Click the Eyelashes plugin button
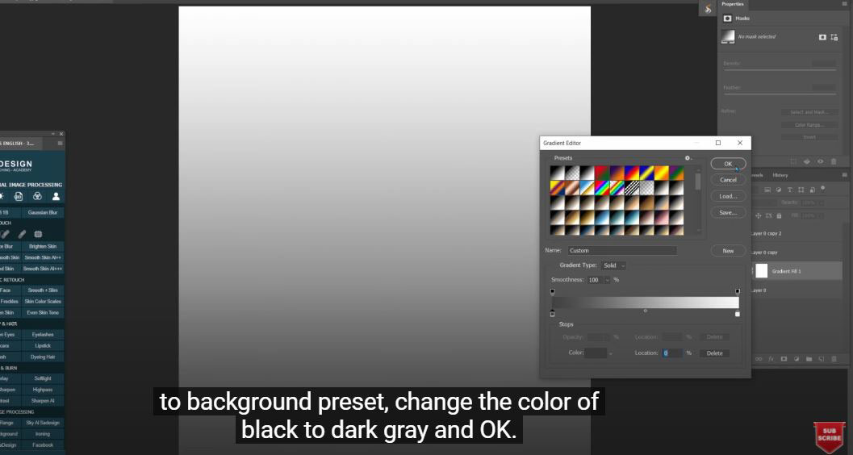The image size is (853, 455). point(43,335)
